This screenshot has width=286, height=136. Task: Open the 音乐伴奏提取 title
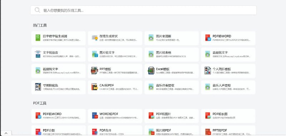(x=165, y=85)
